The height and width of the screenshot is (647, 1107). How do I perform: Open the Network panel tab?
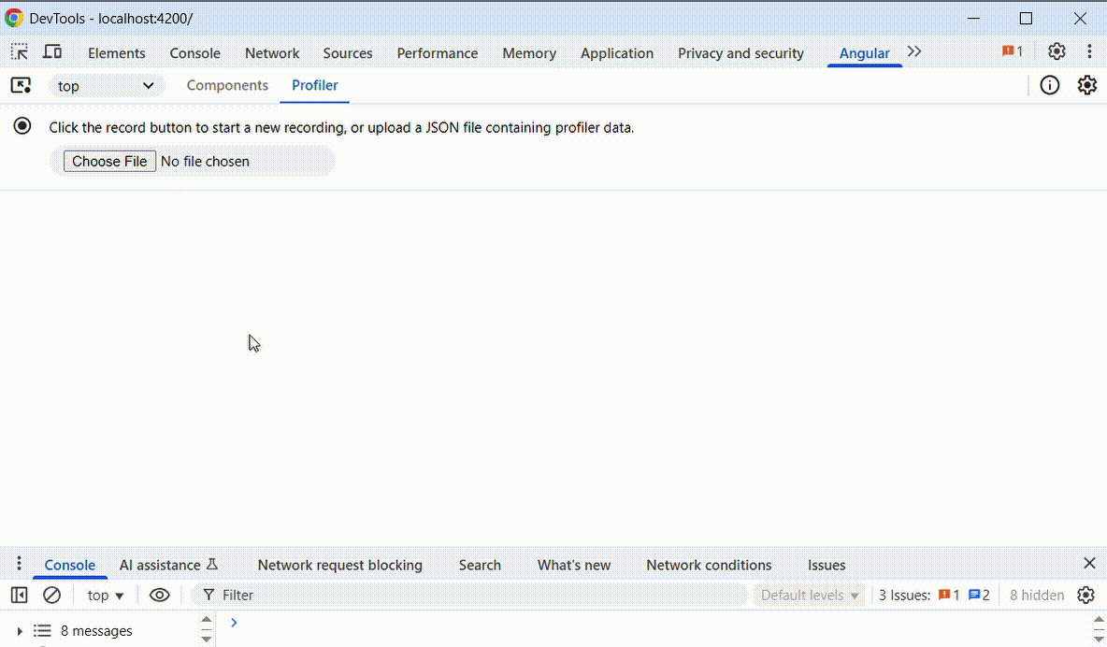272,53
